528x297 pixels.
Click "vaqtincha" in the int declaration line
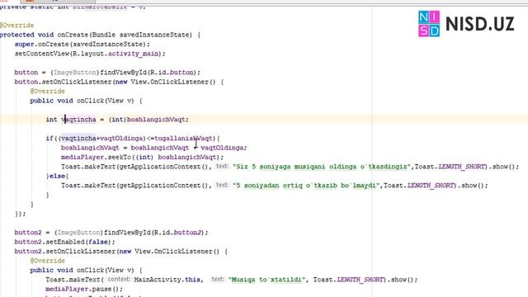click(x=79, y=120)
